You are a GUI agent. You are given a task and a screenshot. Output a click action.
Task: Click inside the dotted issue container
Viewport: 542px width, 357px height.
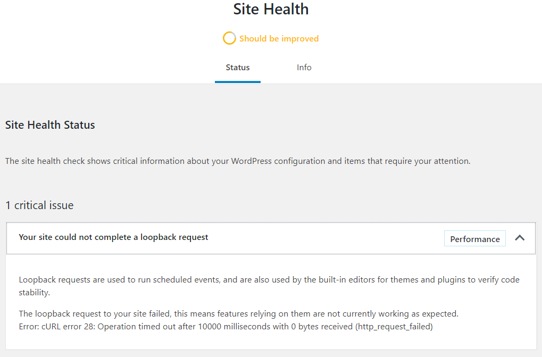coord(266,298)
